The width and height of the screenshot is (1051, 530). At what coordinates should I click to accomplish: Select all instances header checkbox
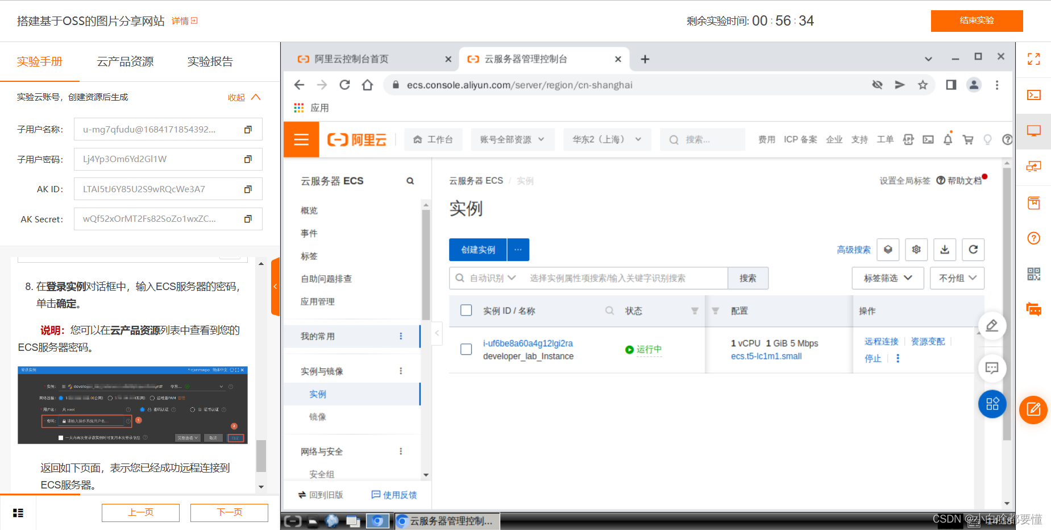point(466,310)
